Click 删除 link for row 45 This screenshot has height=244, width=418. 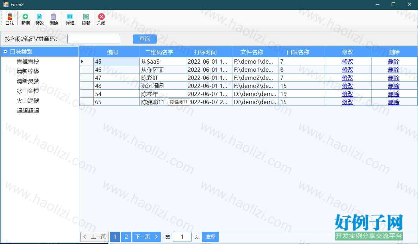pos(393,62)
